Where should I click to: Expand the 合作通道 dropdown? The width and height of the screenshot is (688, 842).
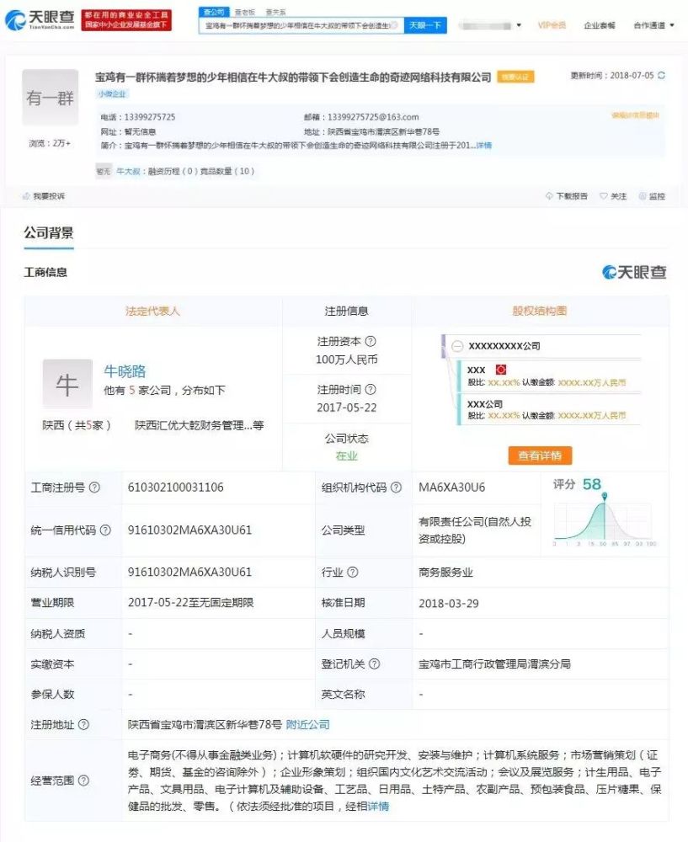(653, 25)
